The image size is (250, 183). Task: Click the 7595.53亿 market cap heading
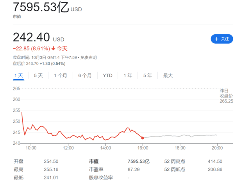[41, 7]
